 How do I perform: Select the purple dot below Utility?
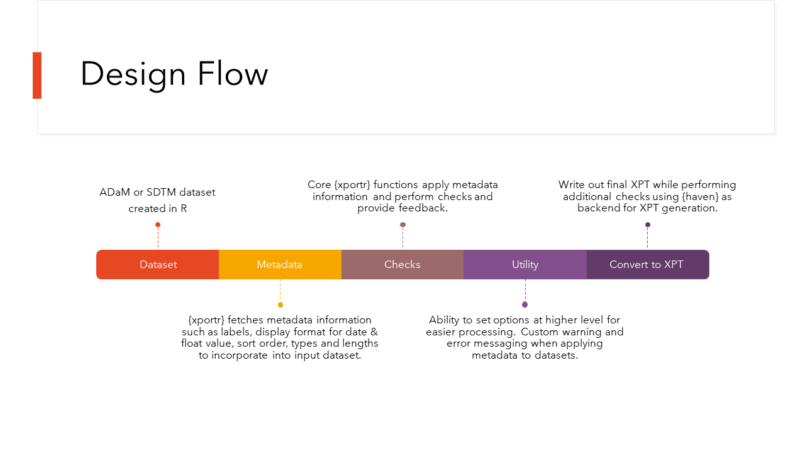click(x=525, y=305)
